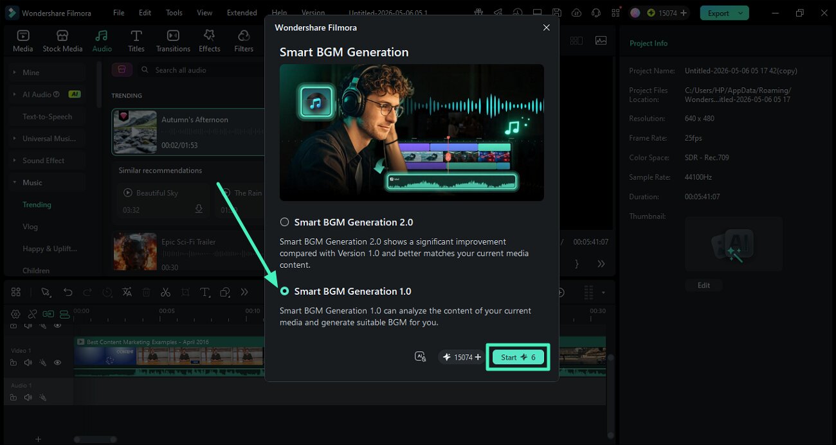Open the Export dropdown arrow
Viewport: 836px width, 445px height.
[741, 13]
